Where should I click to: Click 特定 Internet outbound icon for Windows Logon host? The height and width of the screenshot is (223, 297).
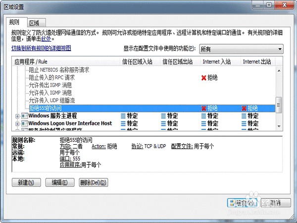244,123
